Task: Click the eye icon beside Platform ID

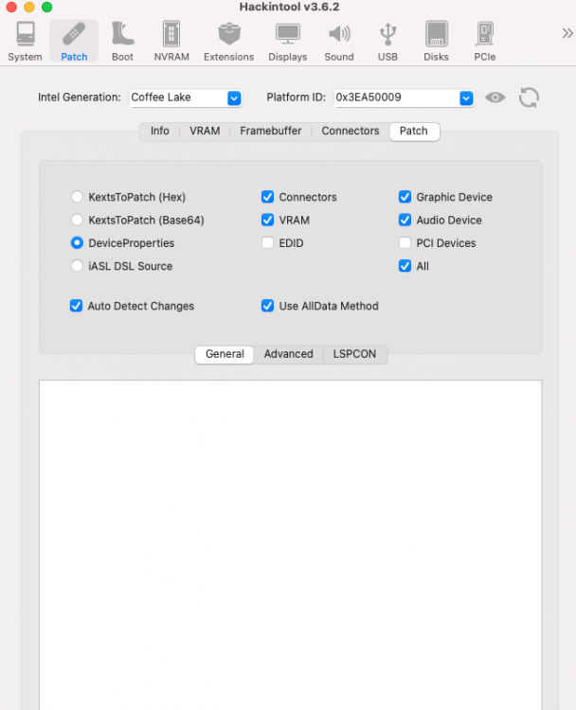Action: [495, 98]
